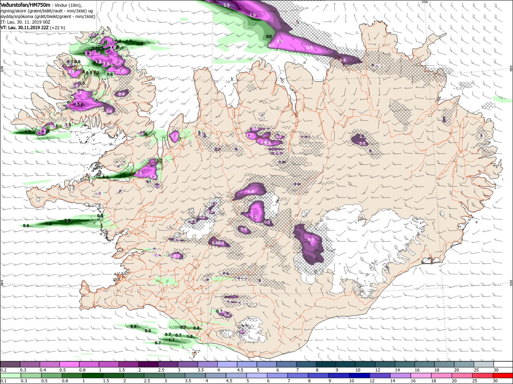Select the navy blue 10 rain legend swatch
Screen dimensions: 513x384
tap(360, 376)
